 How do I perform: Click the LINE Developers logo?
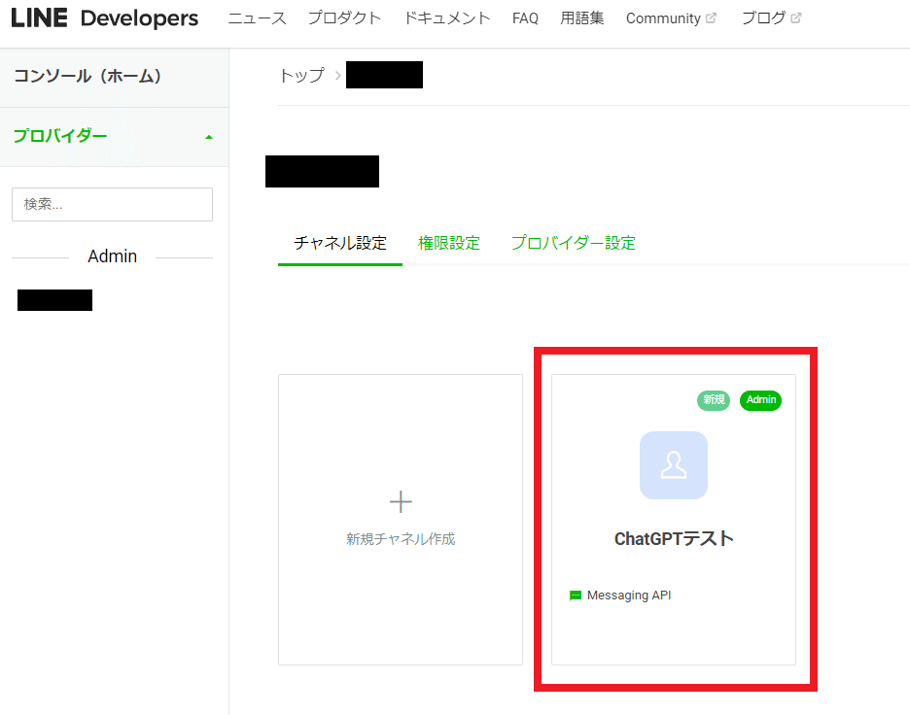(104, 18)
